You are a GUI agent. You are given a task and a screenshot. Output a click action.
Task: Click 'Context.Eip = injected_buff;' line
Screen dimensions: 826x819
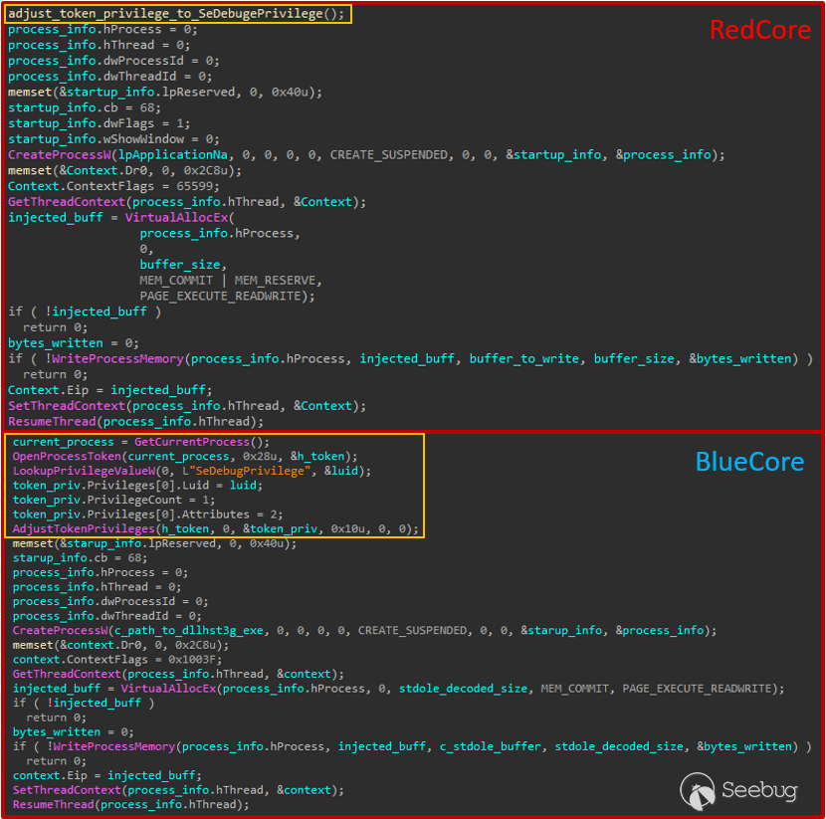[x=109, y=390]
